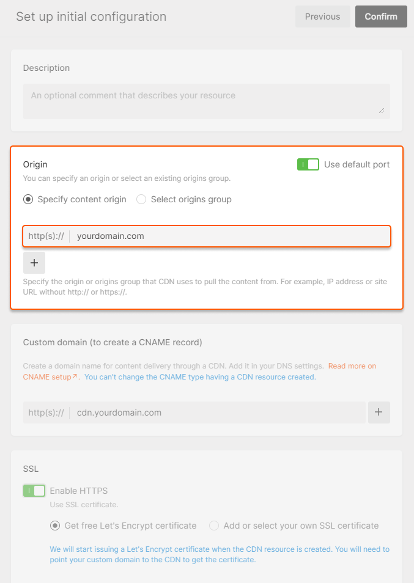Disable the Enable HTTPS toggle

[x=34, y=490]
